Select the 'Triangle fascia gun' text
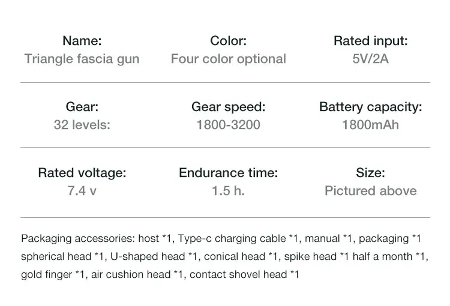Viewport: 450px width, 306px height. coord(82,59)
